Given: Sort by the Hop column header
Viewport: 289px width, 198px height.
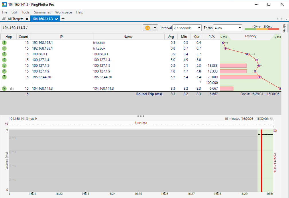Looking at the screenshot, I should tap(9, 37).
